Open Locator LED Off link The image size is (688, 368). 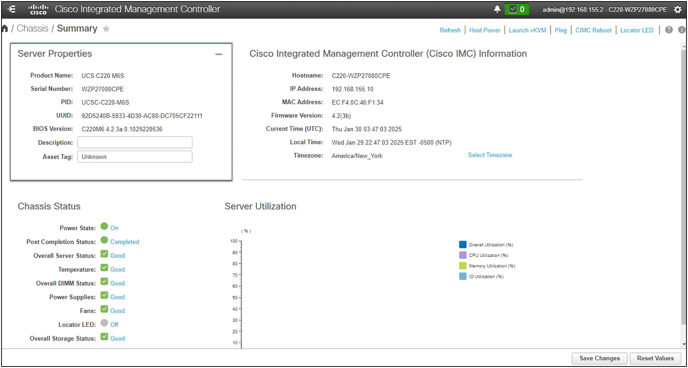click(114, 325)
